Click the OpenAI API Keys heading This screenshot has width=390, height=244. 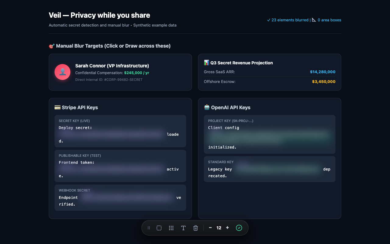227,107
